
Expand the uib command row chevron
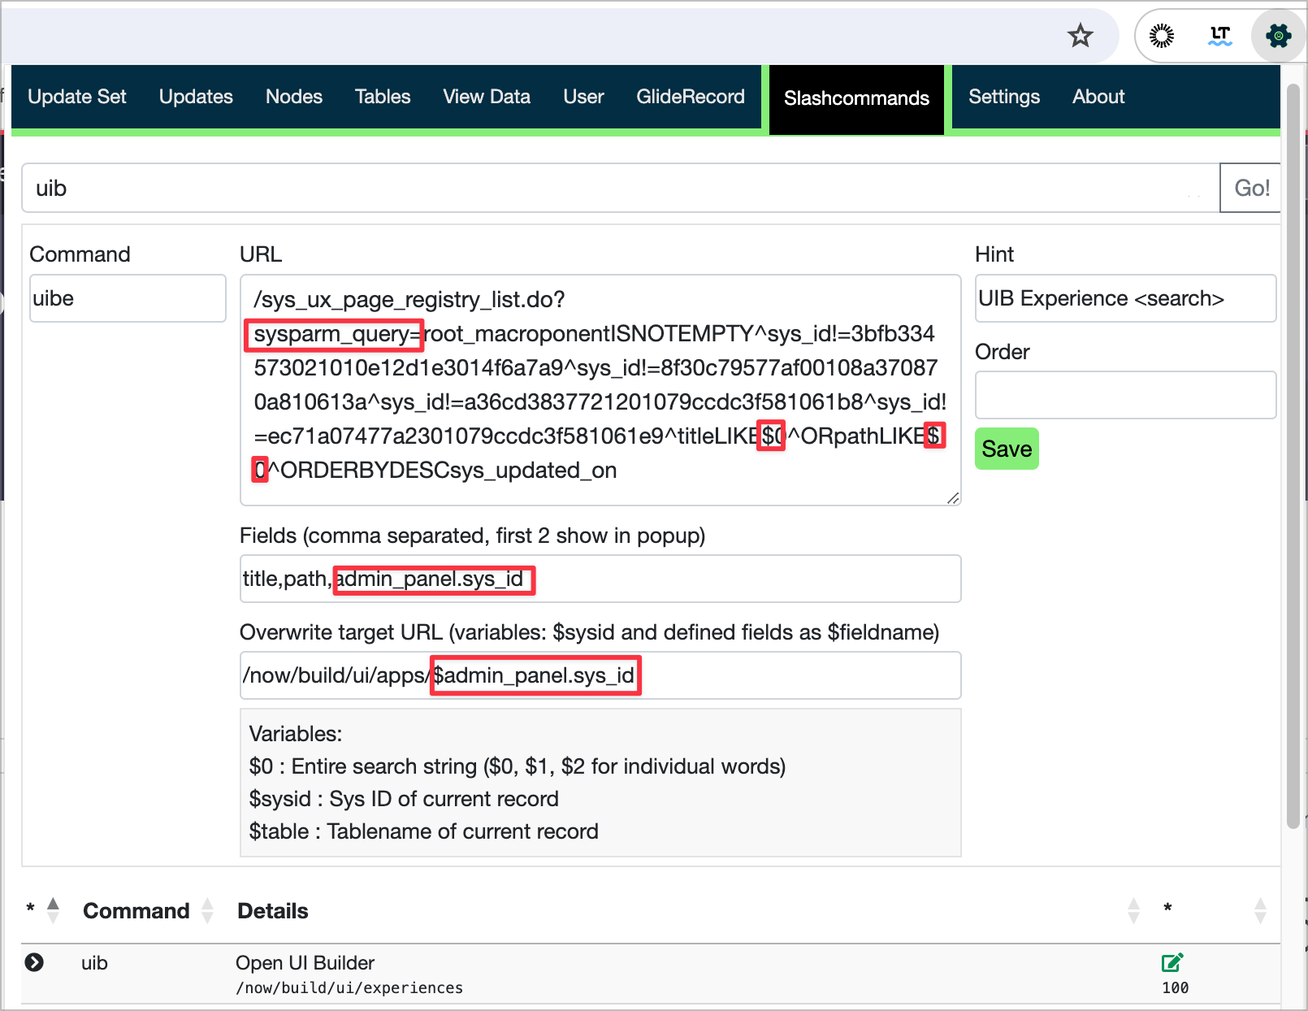pyautogui.click(x=35, y=964)
